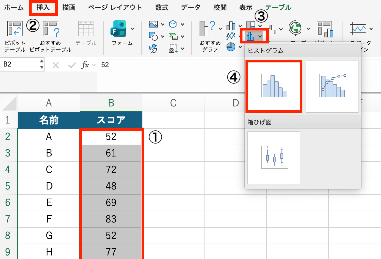Click the Shapes insert icon
381x259 pixels.
tap(153, 36)
